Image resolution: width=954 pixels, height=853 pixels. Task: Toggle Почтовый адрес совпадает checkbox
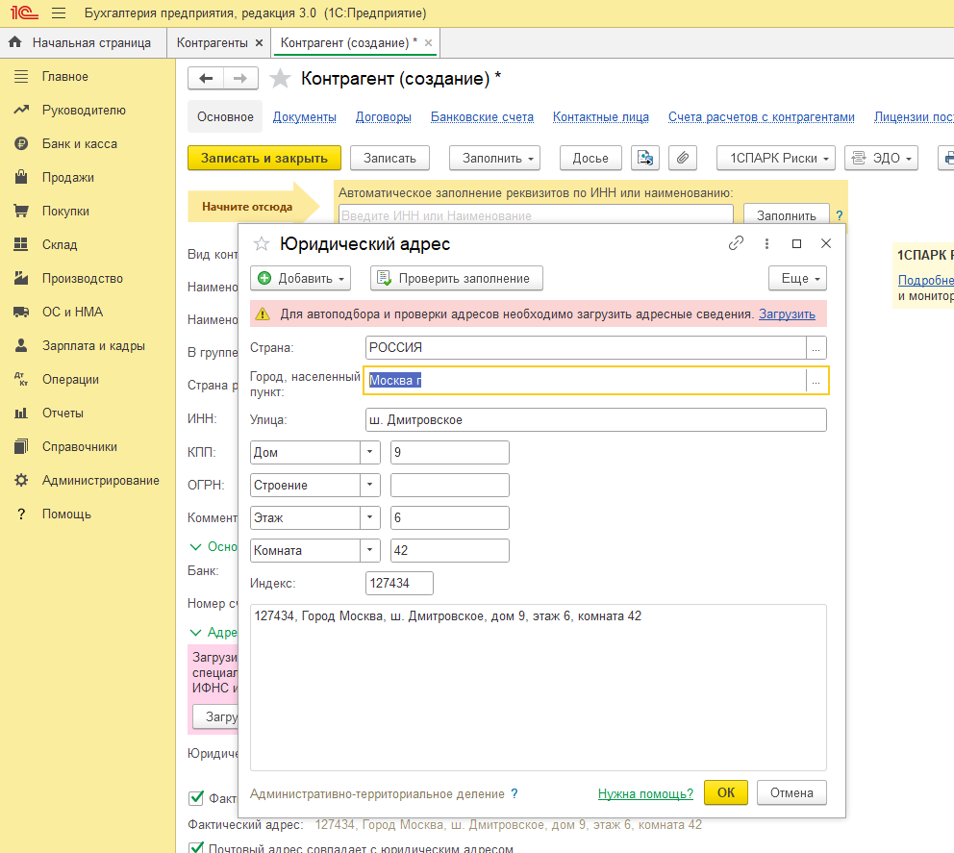[x=196, y=847]
